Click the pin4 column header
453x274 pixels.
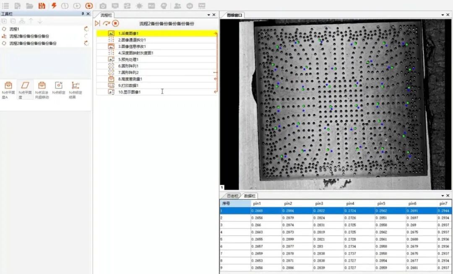[359, 203]
